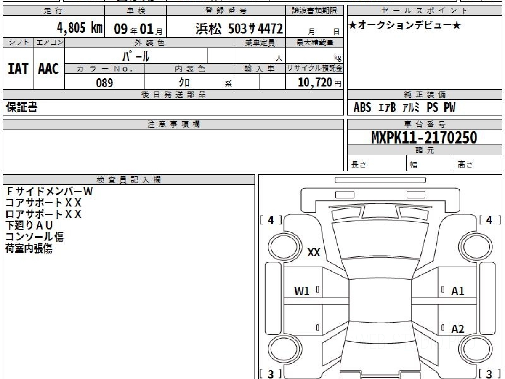Image resolution: width=505 pixels, height=379 pixels.
Task: Click the ★オークションデビュー★ sales point text
Action: point(405,26)
